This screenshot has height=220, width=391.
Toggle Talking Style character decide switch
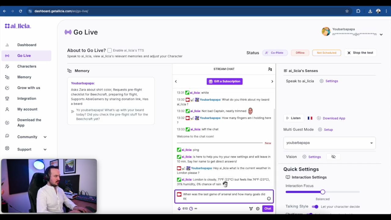pos(315,207)
